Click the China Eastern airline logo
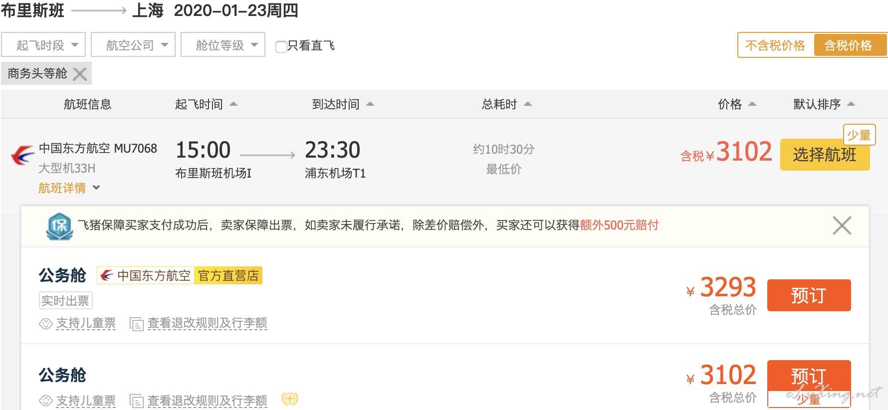The height and width of the screenshot is (410, 888). pos(22,155)
